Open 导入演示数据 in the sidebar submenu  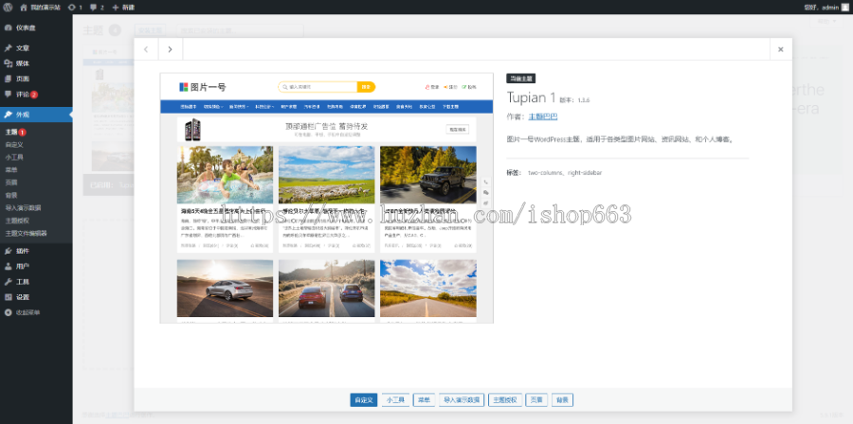click(x=24, y=207)
